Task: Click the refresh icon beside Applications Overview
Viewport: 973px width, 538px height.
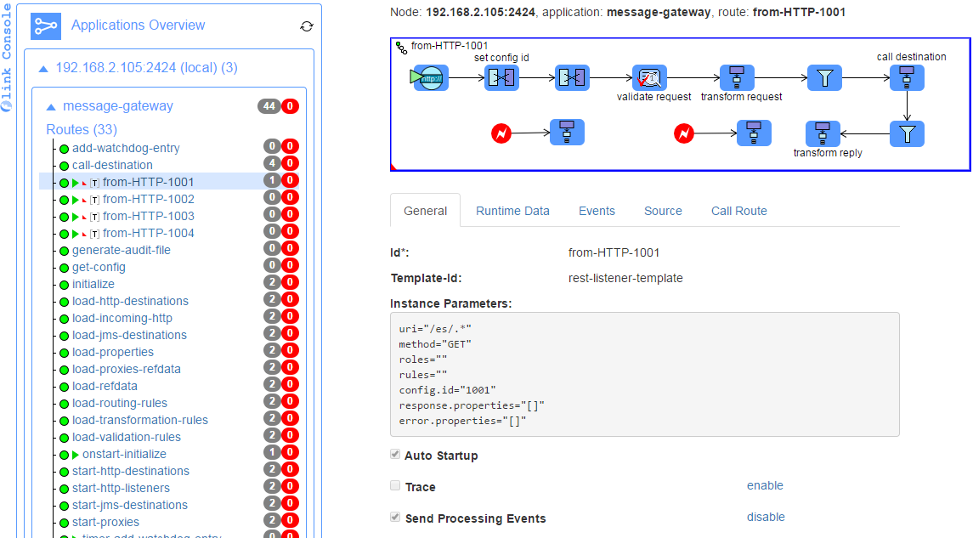Action: point(307,26)
